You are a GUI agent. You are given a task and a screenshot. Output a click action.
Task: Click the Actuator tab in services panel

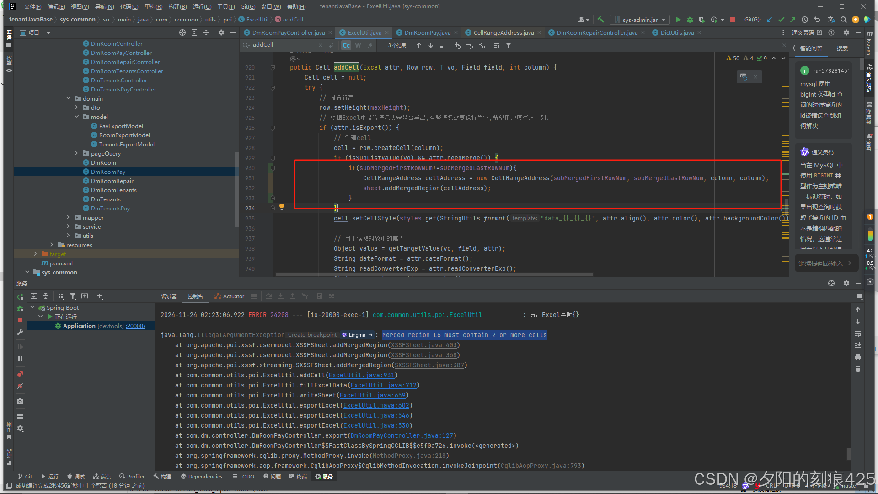point(233,296)
